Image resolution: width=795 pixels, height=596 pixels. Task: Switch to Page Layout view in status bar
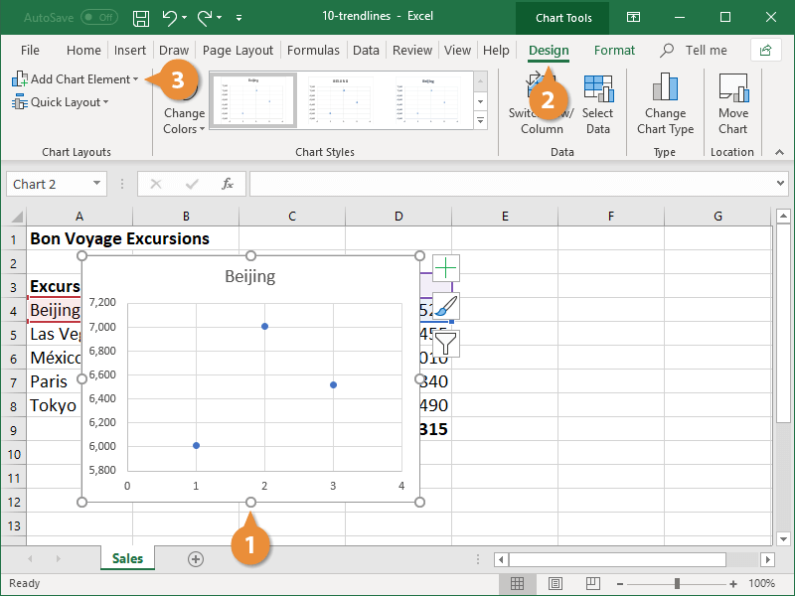(x=556, y=584)
